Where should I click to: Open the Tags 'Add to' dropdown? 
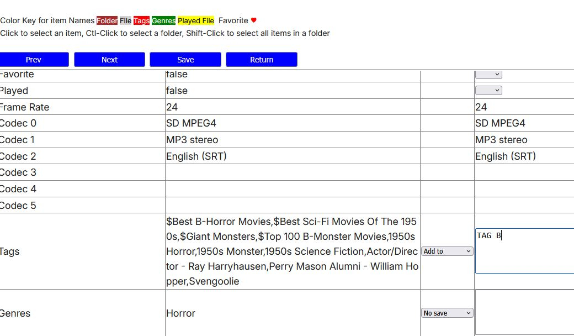pyautogui.click(x=447, y=251)
